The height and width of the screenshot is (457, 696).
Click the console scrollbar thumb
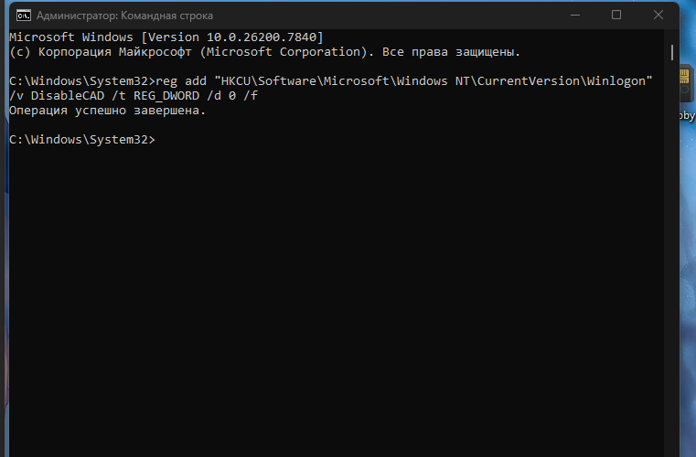pyautogui.click(x=672, y=52)
